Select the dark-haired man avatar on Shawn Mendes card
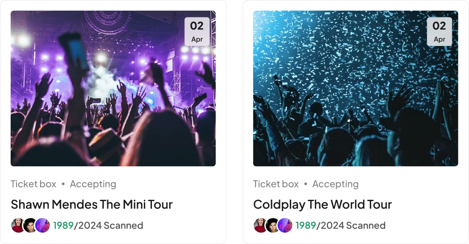The width and height of the screenshot is (469, 244). click(30, 225)
